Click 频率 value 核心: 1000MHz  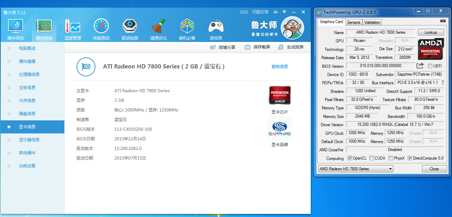point(129,110)
